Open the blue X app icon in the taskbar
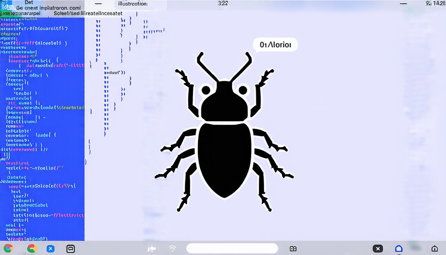 click(50, 248)
